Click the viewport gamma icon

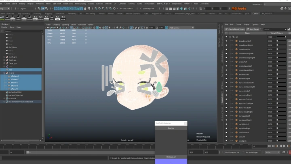click(x=157, y=28)
